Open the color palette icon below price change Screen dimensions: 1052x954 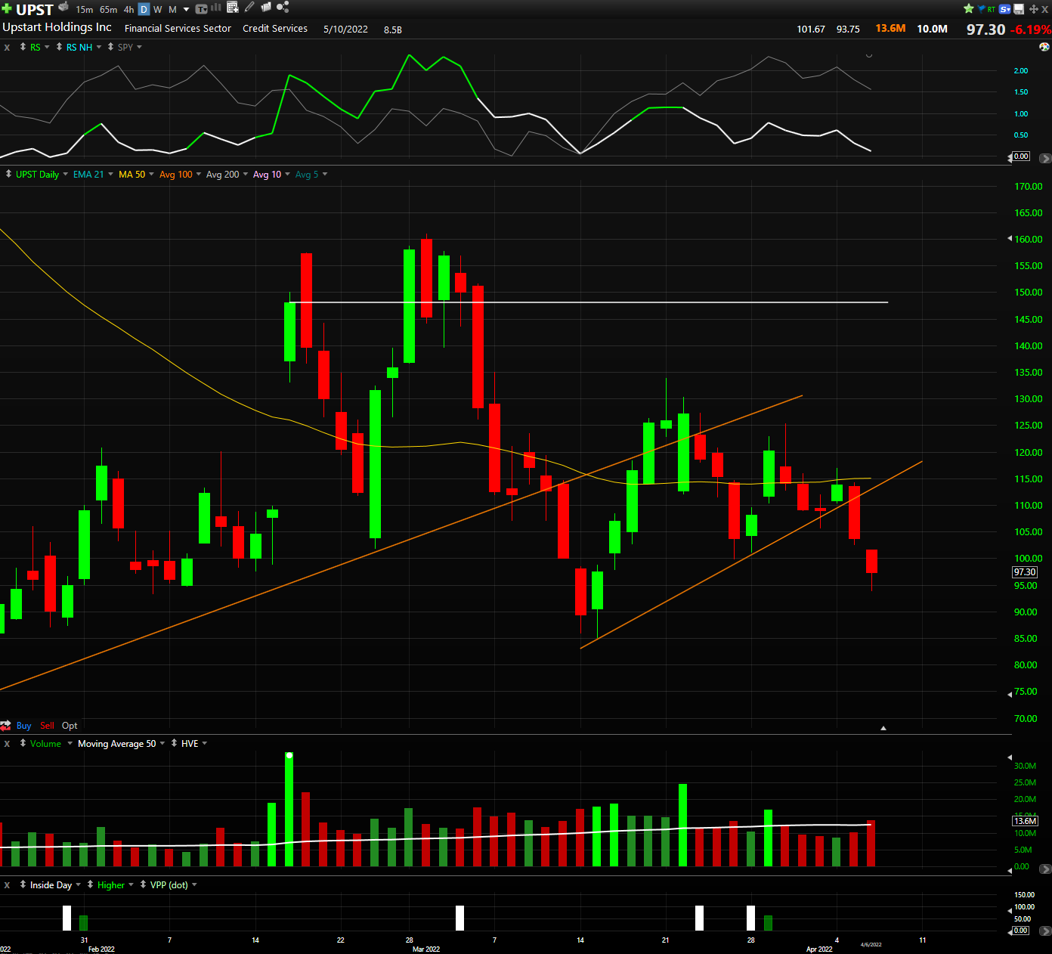[x=1044, y=47]
